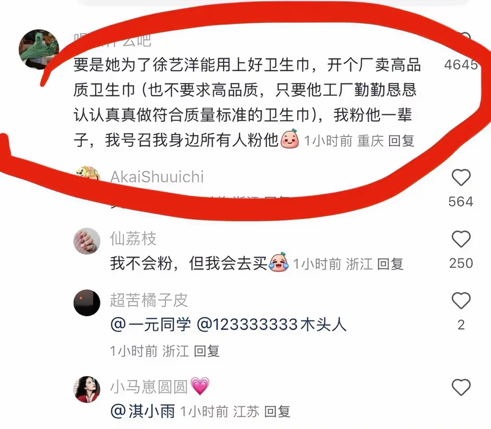Open AkaiShuuichi's cartoon avatar
This screenshot has height=429, width=491.
pos(88,174)
